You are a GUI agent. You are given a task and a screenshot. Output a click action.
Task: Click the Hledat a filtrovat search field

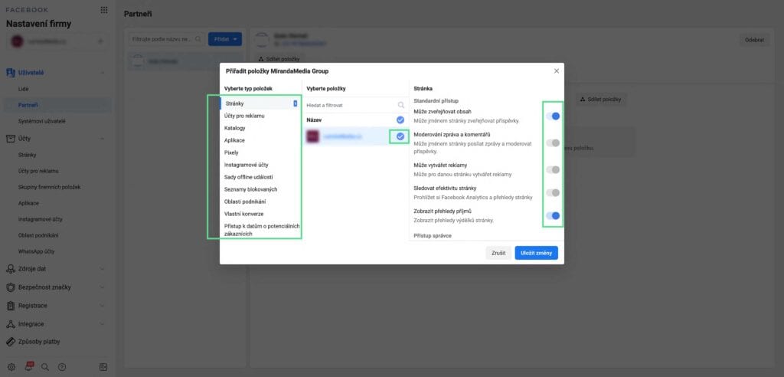point(355,105)
